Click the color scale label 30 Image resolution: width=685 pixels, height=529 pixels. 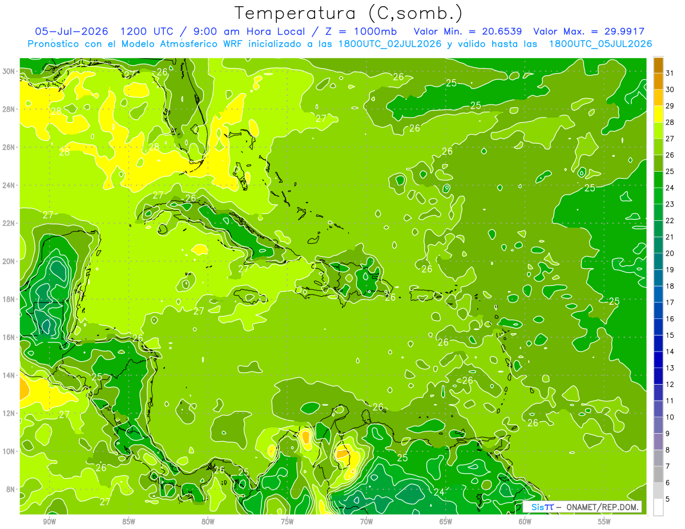click(671, 90)
